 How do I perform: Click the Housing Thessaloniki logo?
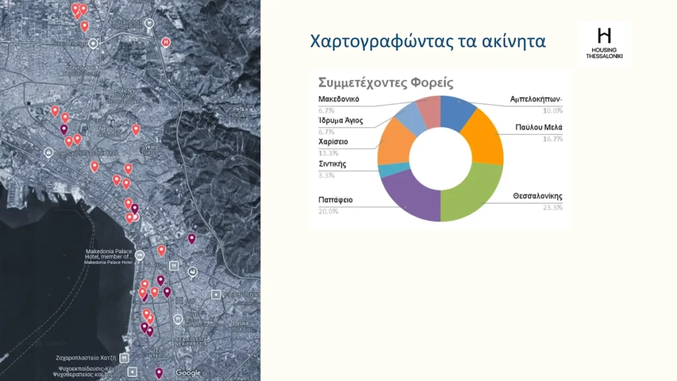coord(604,43)
